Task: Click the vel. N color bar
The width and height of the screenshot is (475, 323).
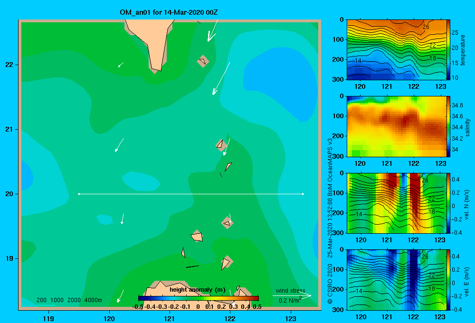Action: coord(448,203)
